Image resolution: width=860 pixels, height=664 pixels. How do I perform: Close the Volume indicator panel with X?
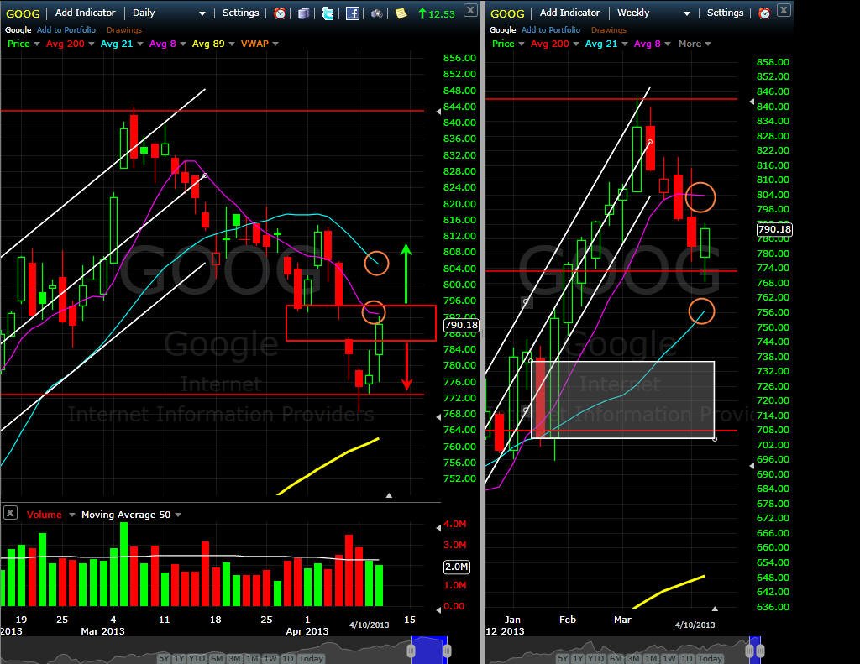tap(10, 513)
